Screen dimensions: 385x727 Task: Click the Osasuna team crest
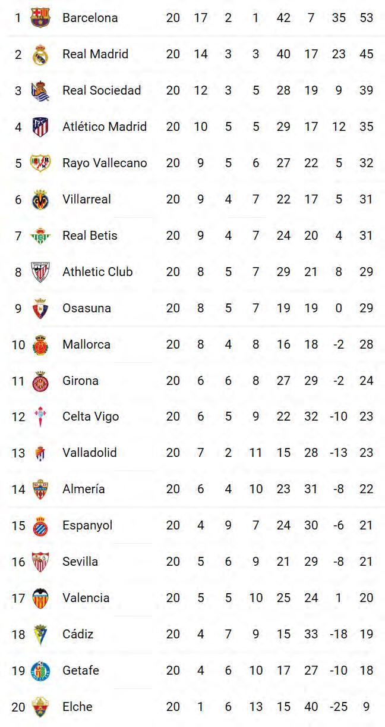(x=40, y=308)
